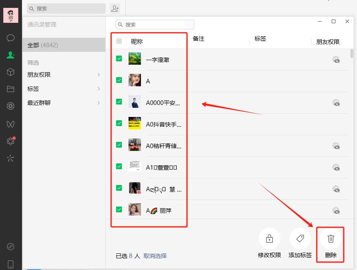The image size is (357, 270).
Task: Click the contact manager search field
Action: point(155,24)
